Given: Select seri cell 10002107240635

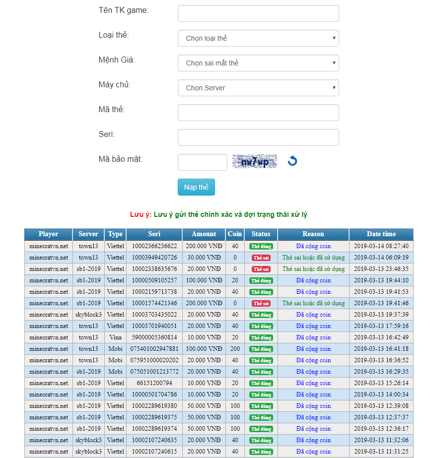Looking at the screenshot, I should tap(154, 440).
